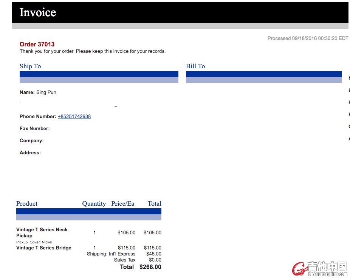350x280 pixels.
Task: Select the name Sing Pun
Action: (46, 92)
